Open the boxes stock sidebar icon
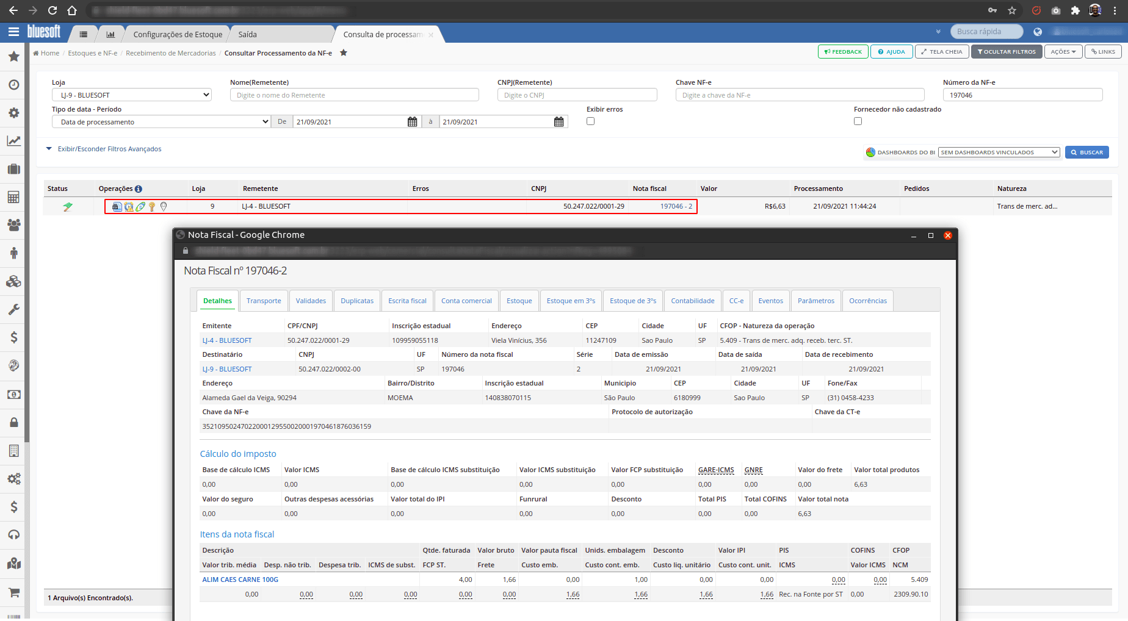The width and height of the screenshot is (1128, 621). pos(13,281)
